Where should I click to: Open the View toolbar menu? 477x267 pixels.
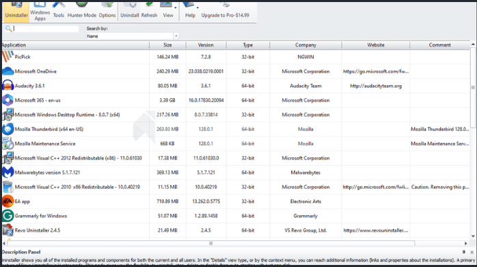tap(168, 12)
